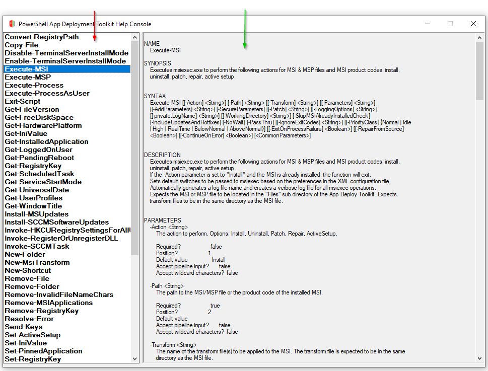The image size is (488, 371).
Task: Click function list scroll up arrow
Action: [135, 37]
